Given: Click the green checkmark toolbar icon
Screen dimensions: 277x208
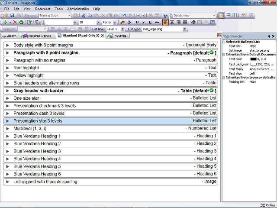Looking at the screenshot, I should coord(21,22).
